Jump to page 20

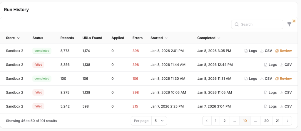[266, 121]
